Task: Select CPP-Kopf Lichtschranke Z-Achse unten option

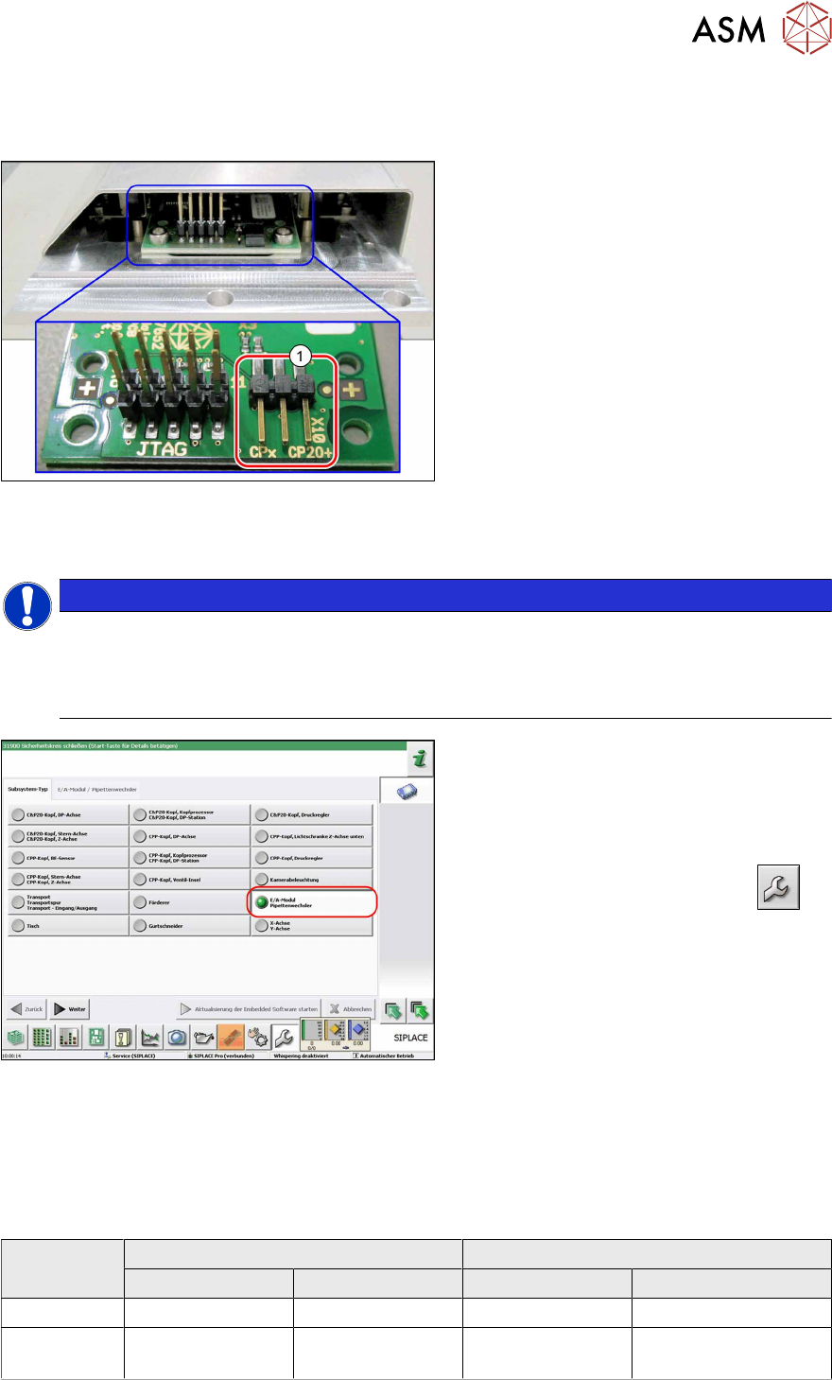Action: [312, 836]
